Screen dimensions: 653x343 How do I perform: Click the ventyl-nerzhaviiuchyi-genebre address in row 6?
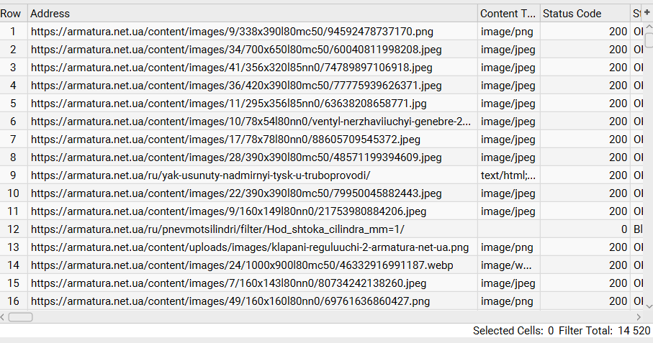pyautogui.click(x=251, y=122)
